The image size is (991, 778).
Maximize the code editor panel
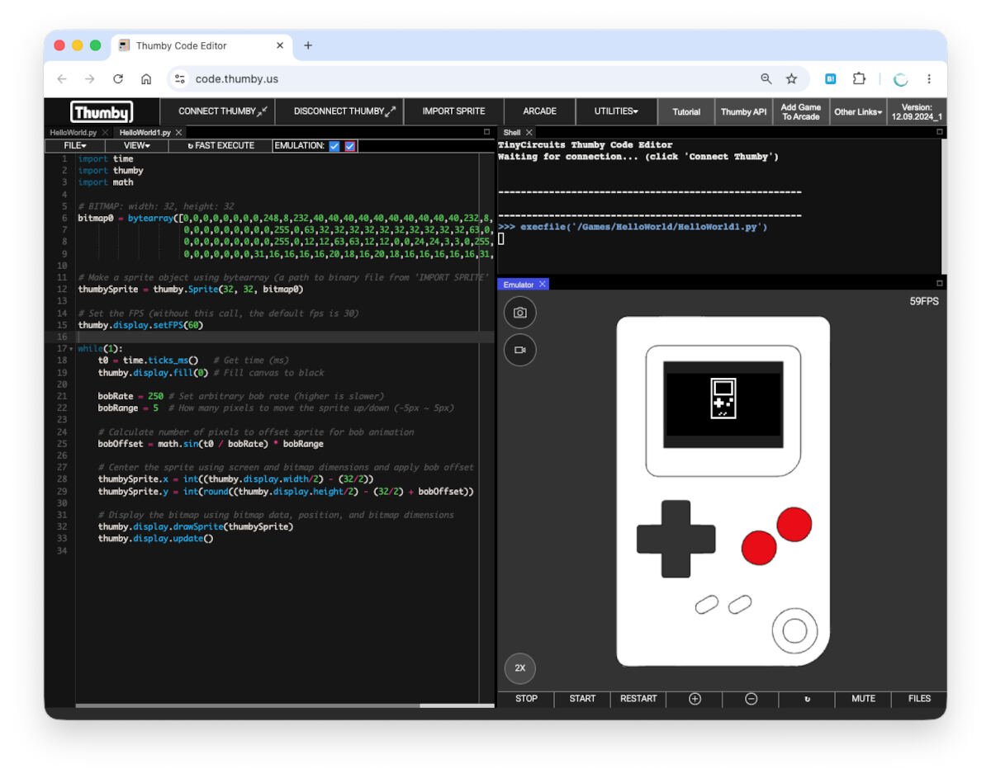[487, 132]
